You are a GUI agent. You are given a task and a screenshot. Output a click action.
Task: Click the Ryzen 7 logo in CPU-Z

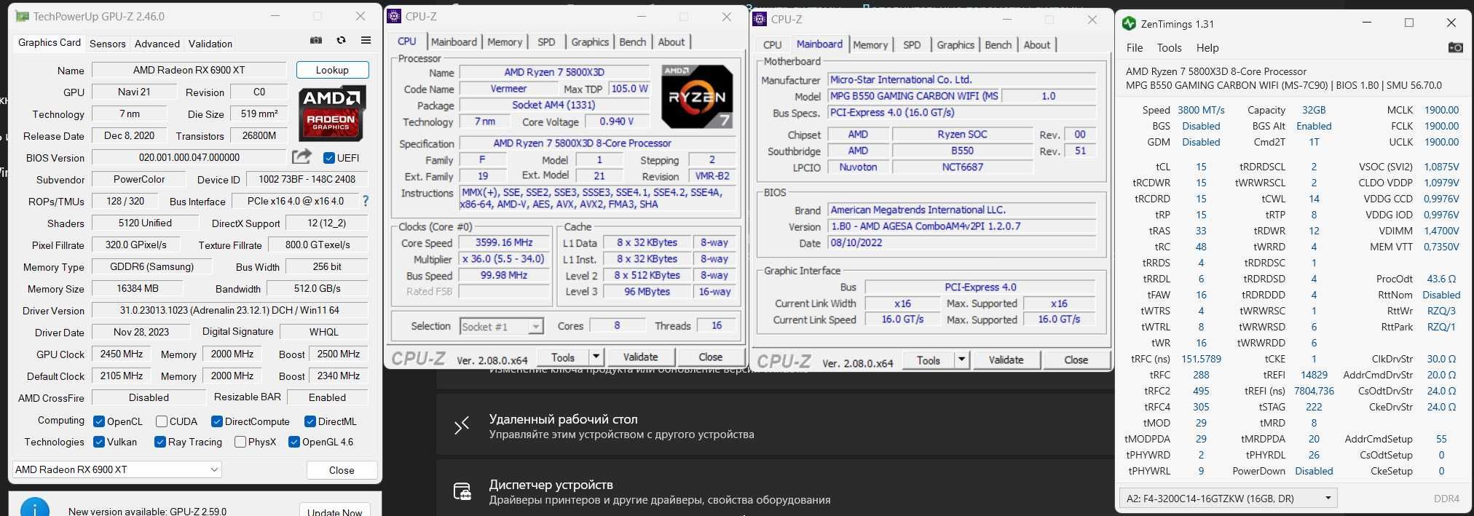697,96
